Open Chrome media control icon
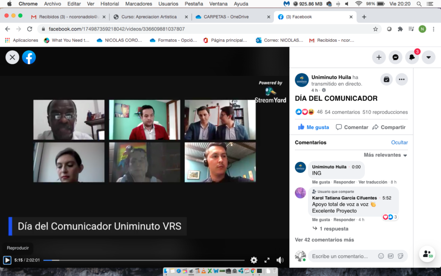441x276 pixels. [411, 29]
